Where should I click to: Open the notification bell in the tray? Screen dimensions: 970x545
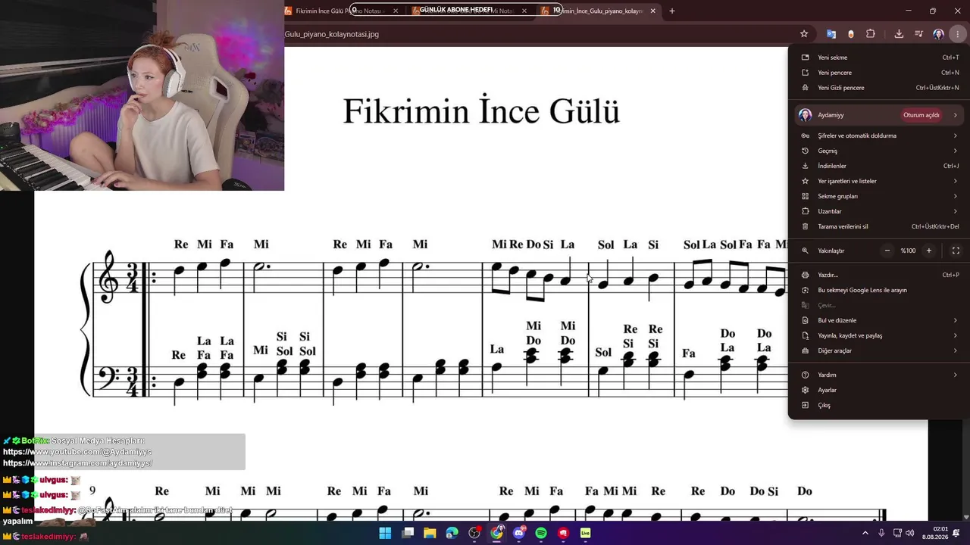point(956,533)
